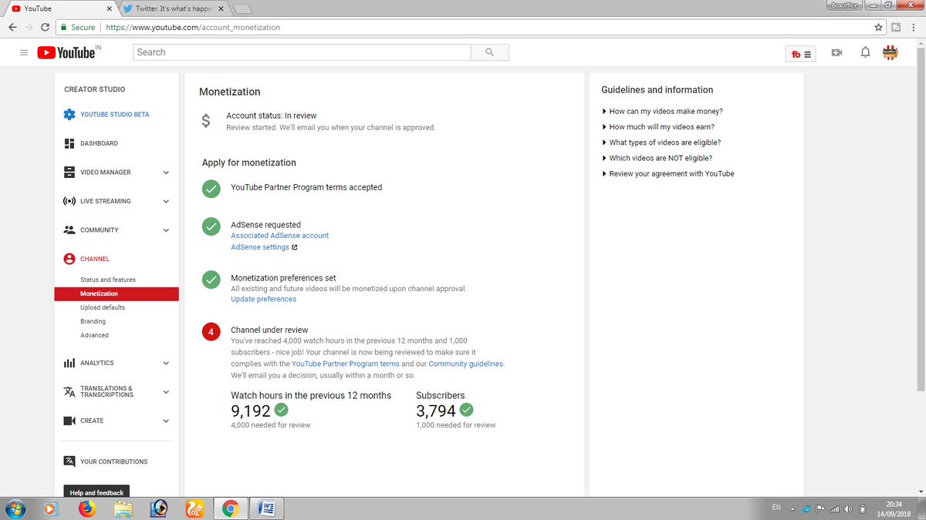Select the Monetization sidebar item
The image size is (926, 520).
click(x=117, y=294)
